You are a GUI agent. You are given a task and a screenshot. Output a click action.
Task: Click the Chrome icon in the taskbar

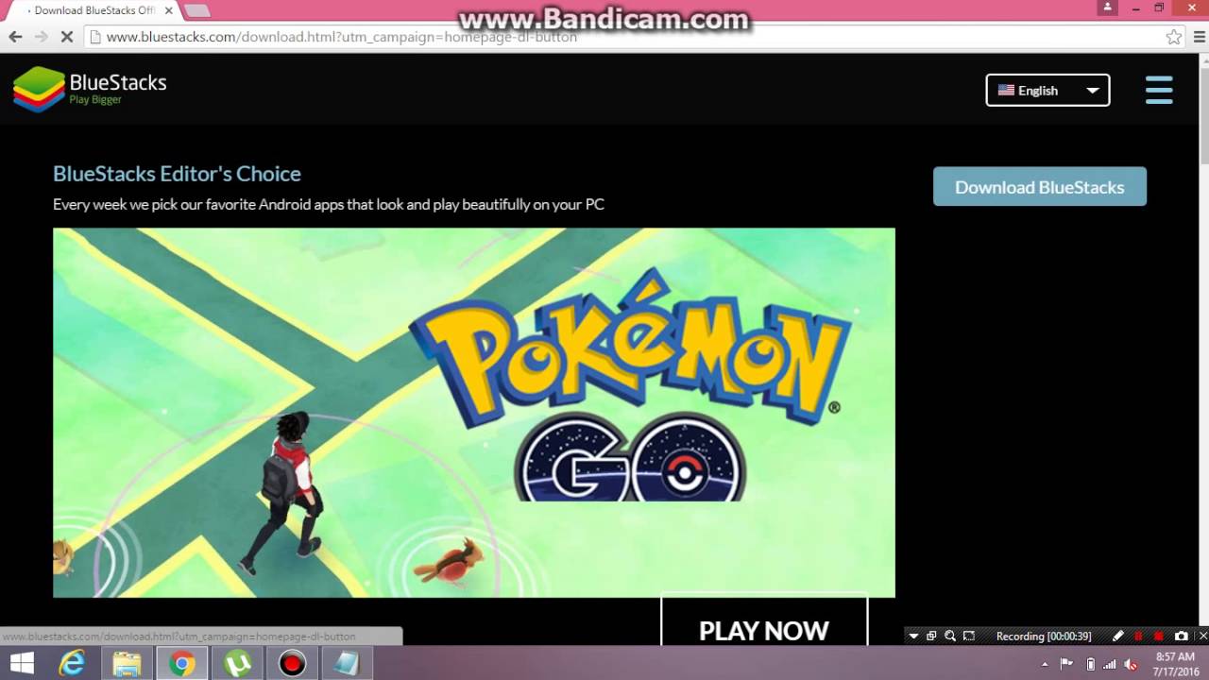pos(181,664)
